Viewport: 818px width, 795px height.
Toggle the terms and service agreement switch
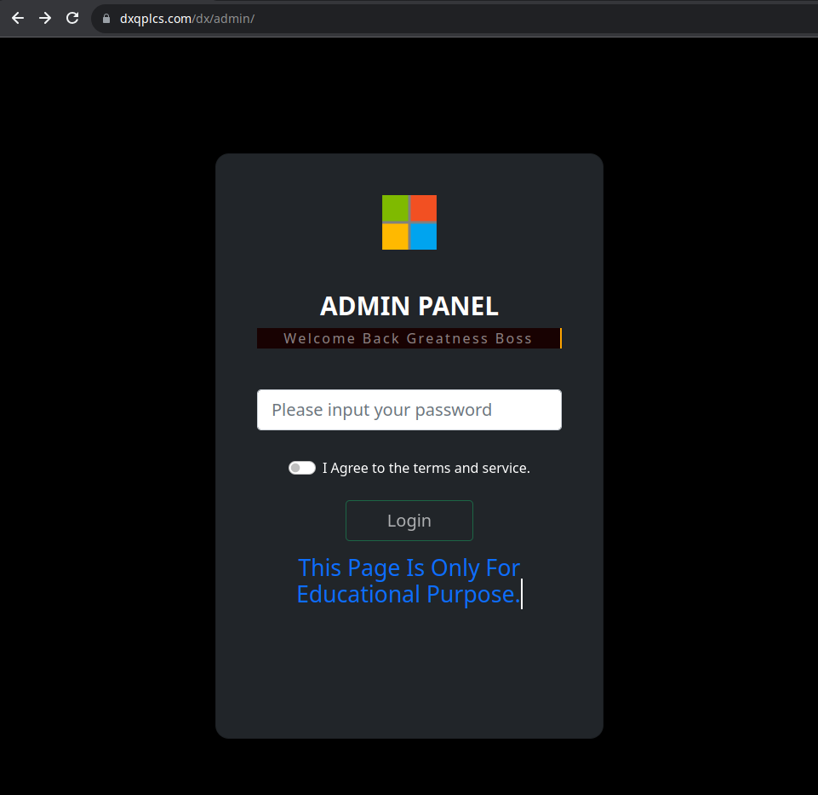[x=302, y=468]
